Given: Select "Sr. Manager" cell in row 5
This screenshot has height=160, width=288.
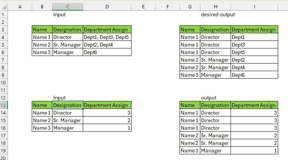Looking at the screenshot, I should tap(67, 45).
